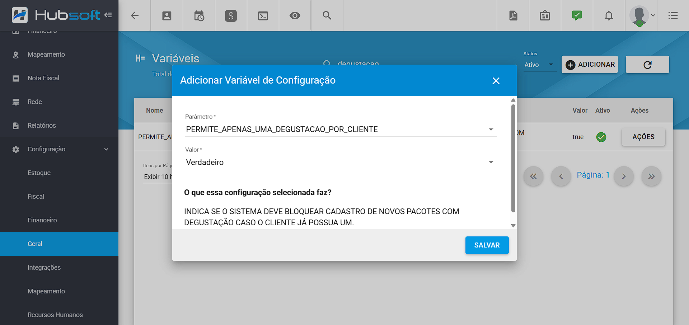Click the Nome column header

pyautogui.click(x=154, y=110)
